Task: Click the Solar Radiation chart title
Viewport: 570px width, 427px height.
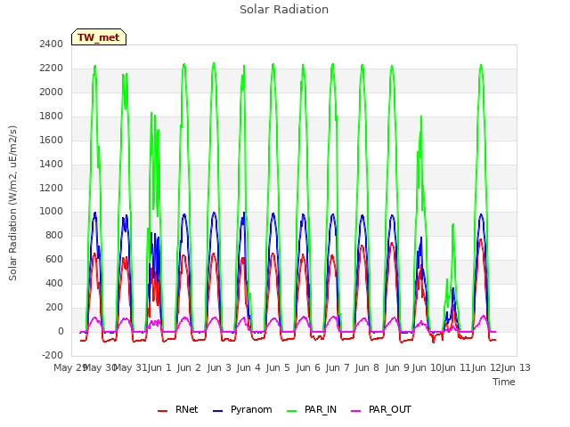Action: (x=284, y=10)
